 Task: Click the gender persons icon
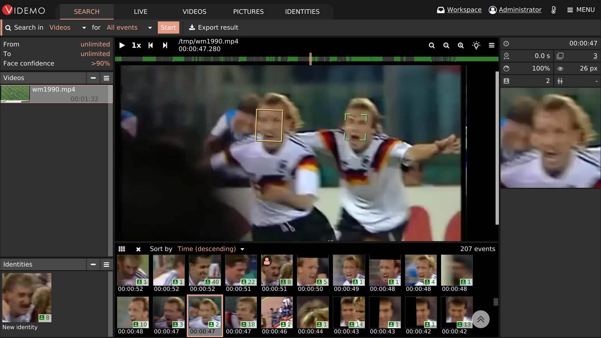pos(560,81)
